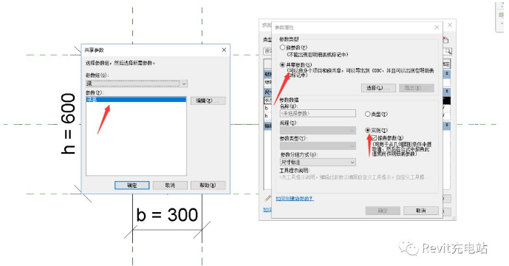
Task: Collapse the last parameter group chevron in 族类型 window
Action: pyautogui.click(x=447, y=125)
